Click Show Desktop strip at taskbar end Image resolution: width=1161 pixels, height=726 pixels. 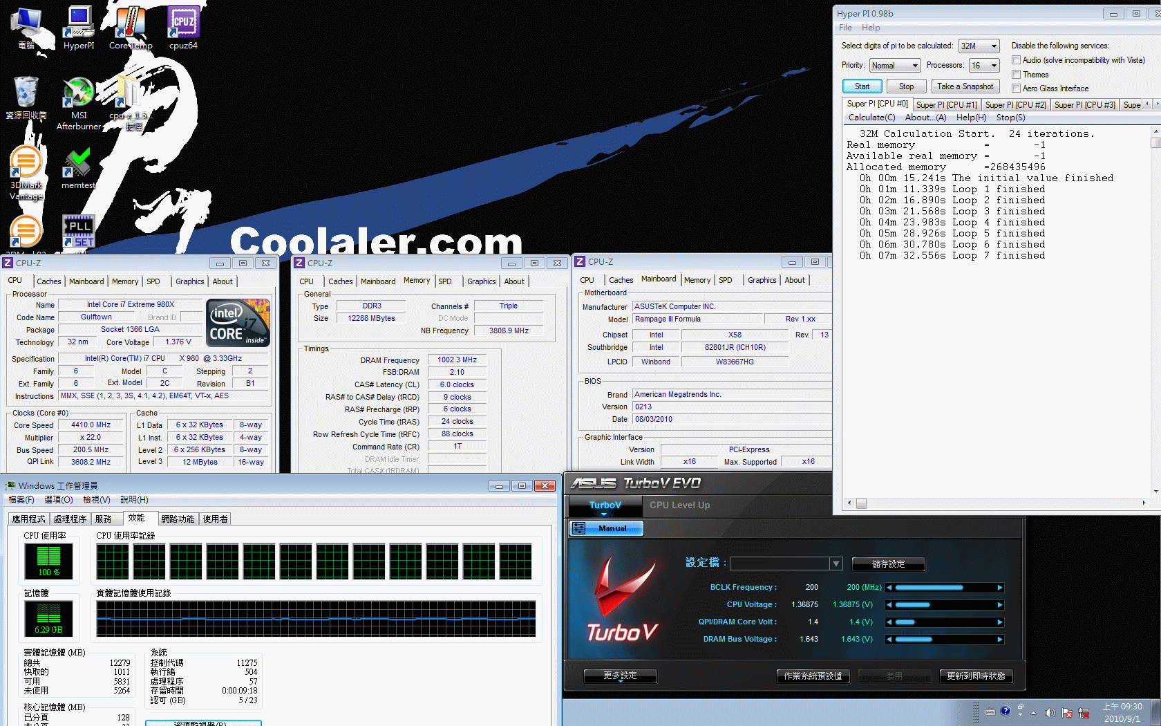(1157, 712)
